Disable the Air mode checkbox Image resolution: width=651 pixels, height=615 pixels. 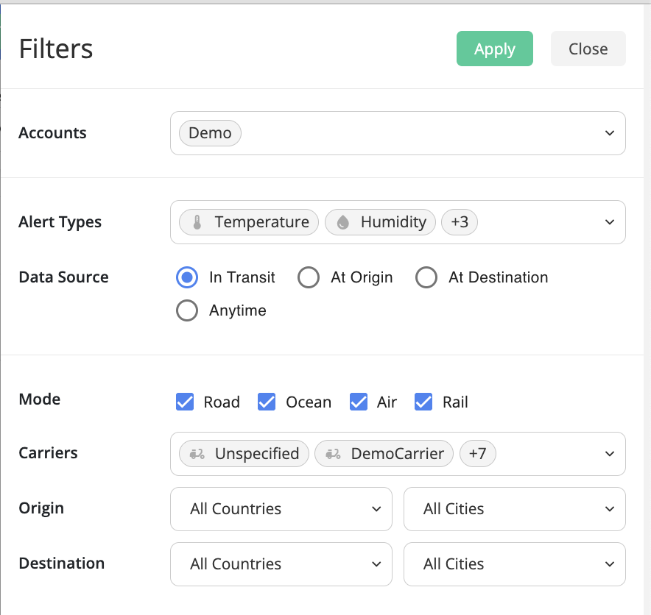coord(359,402)
